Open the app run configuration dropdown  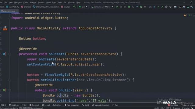83,7
